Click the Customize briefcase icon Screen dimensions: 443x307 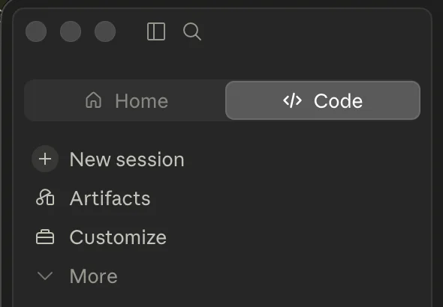click(45, 237)
